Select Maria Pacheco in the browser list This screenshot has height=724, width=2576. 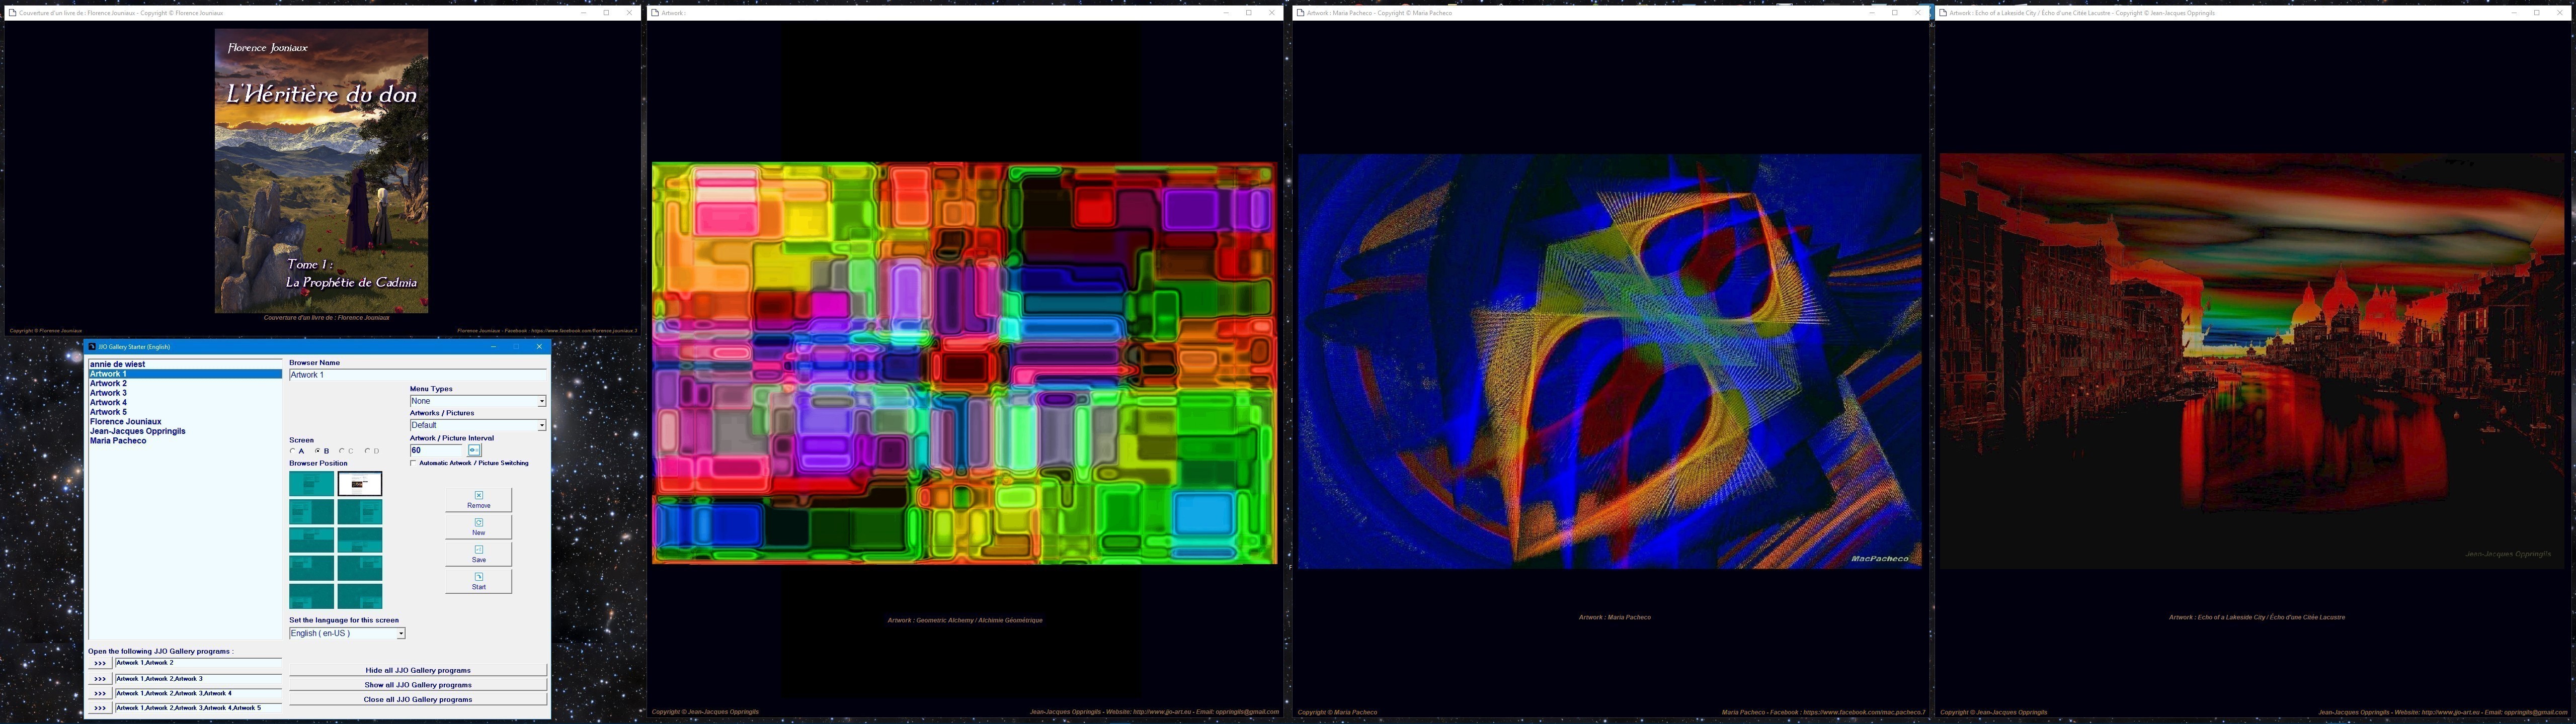pos(118,441)
